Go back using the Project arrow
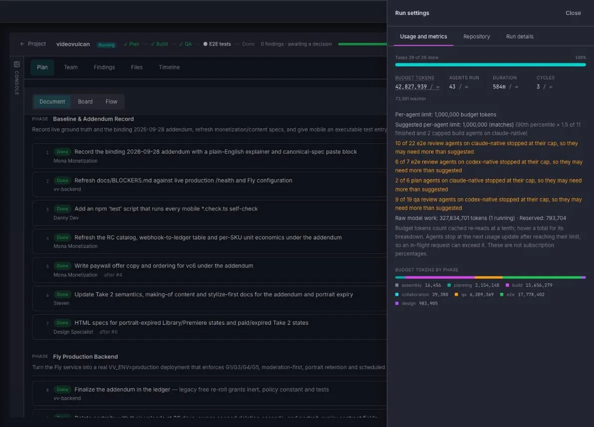This screenshot has height=427, width=594. click(22, 44)
